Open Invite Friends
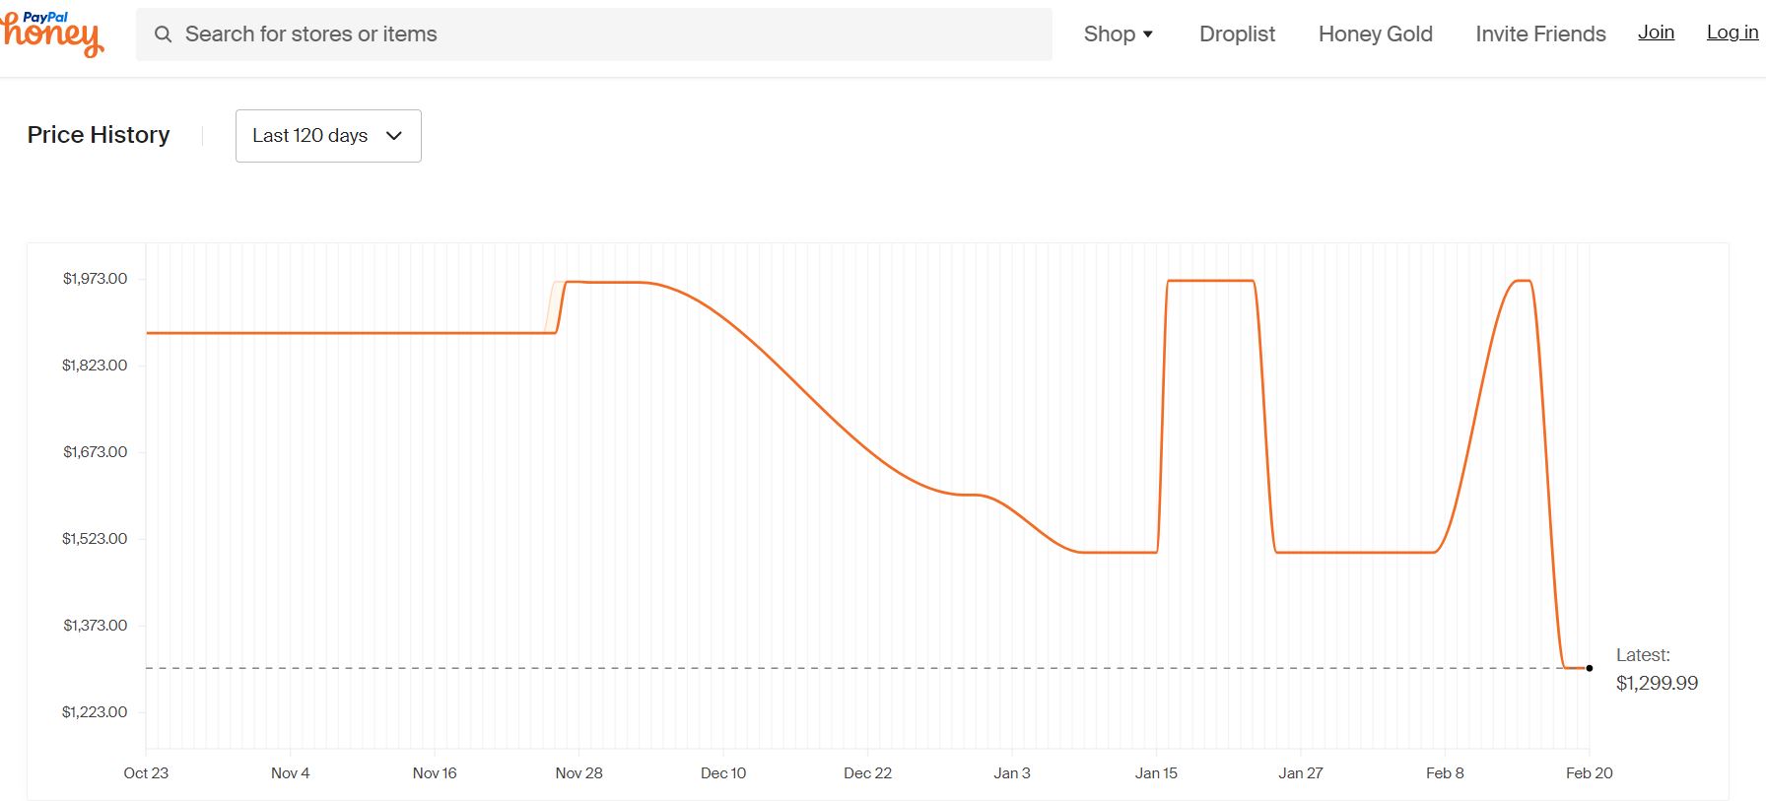This screenshot has height=801, width=1766. 1540,34
